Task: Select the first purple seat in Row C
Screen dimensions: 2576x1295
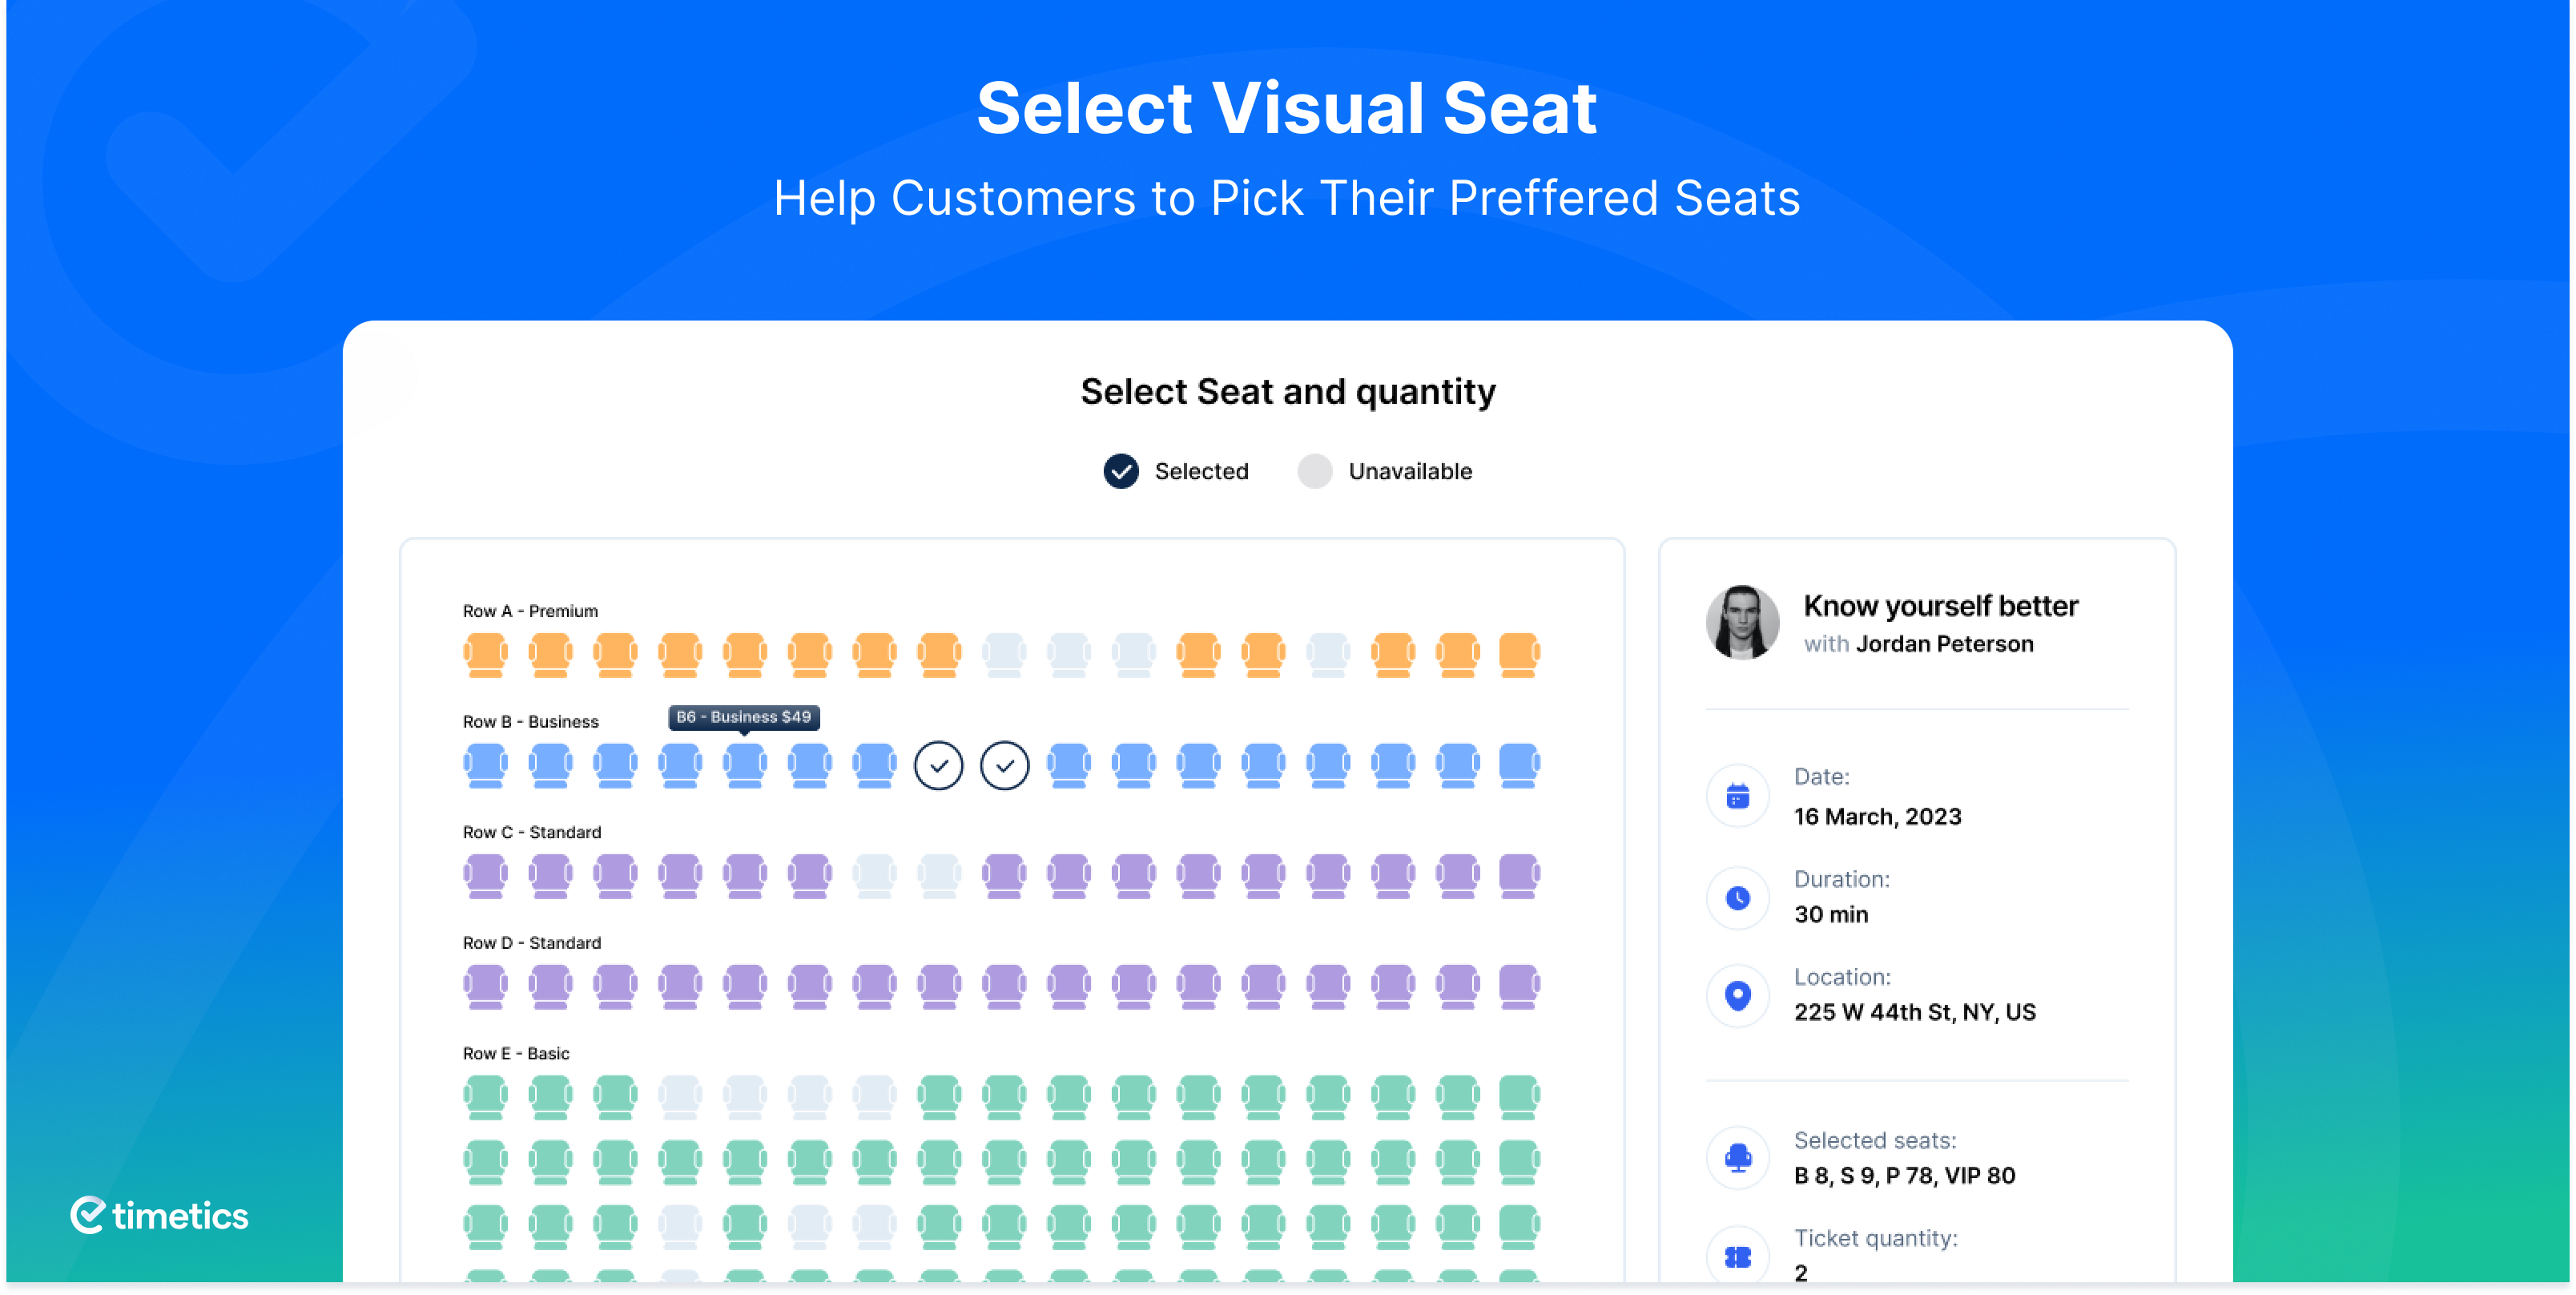Action: coord(485,876)
